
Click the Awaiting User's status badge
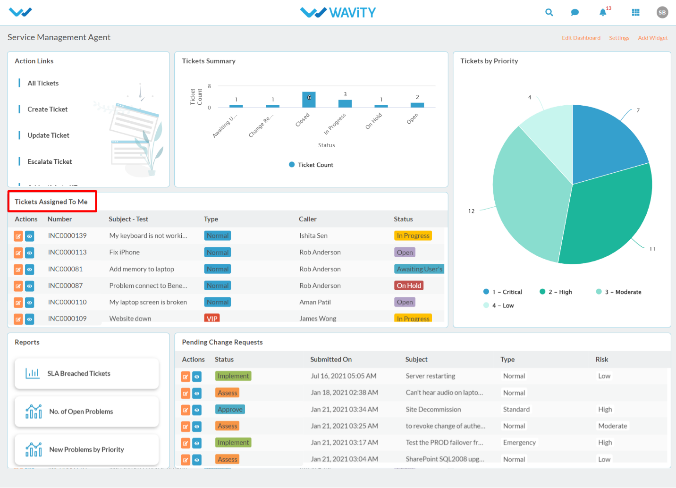(419, 269)
